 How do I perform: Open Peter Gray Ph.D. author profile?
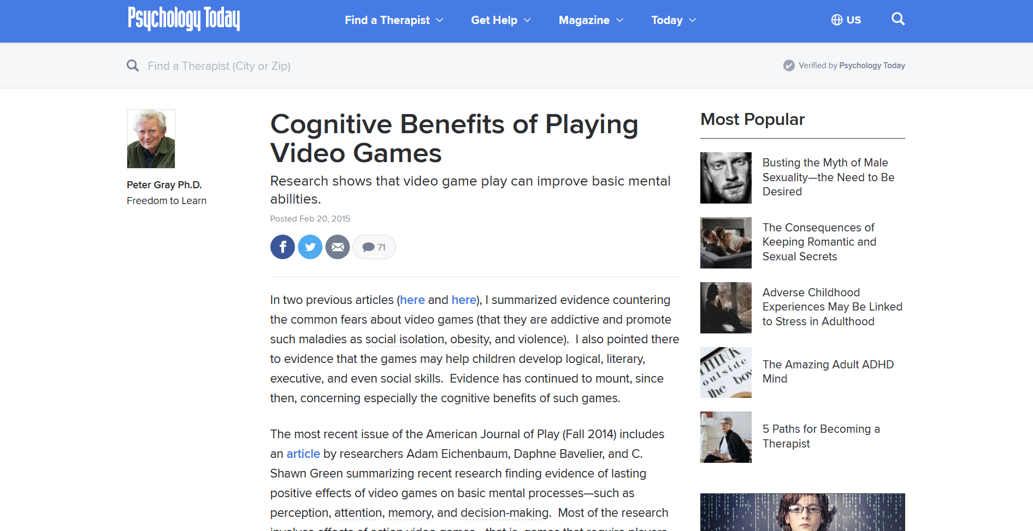164,185
